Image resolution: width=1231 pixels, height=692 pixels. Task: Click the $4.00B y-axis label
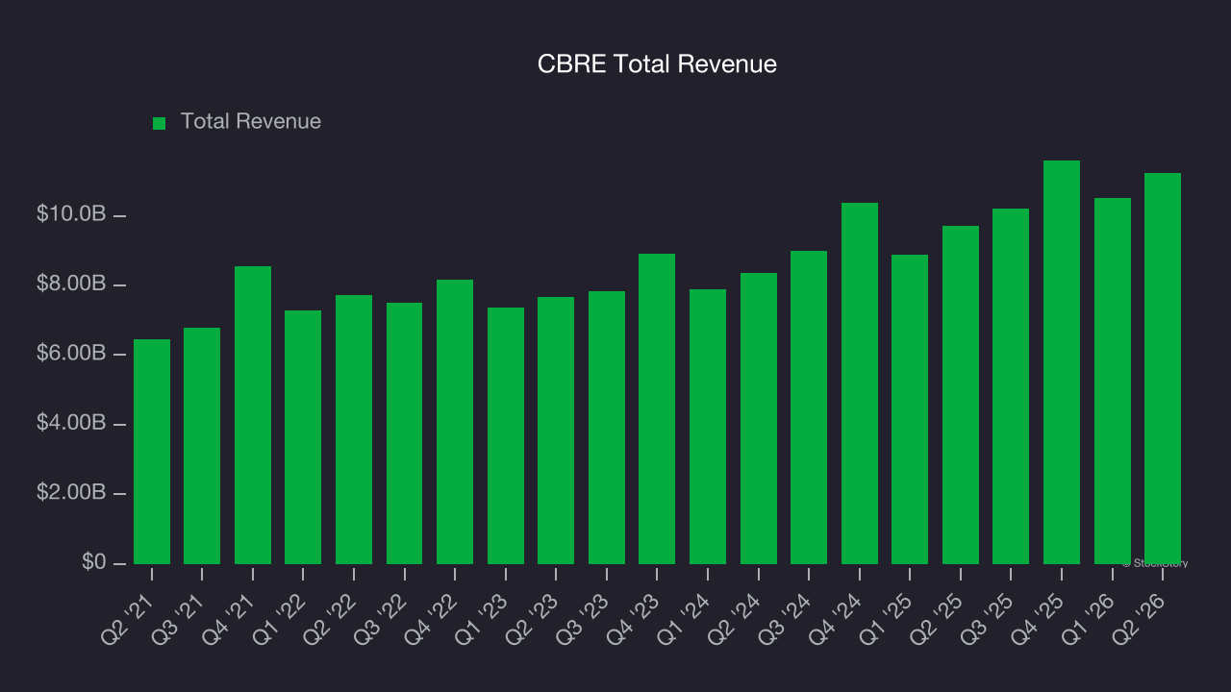coord(71,424)
